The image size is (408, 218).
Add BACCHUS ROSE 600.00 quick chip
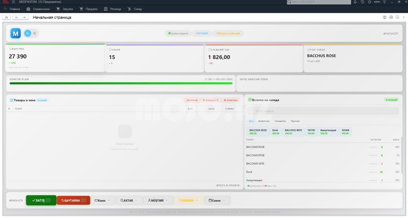pos(258,132)
